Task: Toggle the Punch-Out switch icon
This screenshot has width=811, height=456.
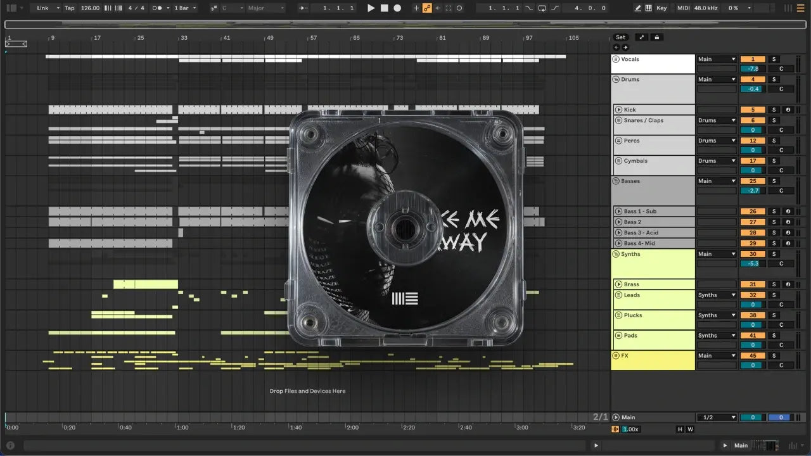Action: pos(555,8)
